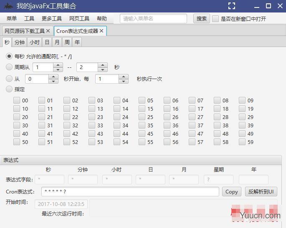Open the 菜单 menu
286x228 pixels.
12,18
